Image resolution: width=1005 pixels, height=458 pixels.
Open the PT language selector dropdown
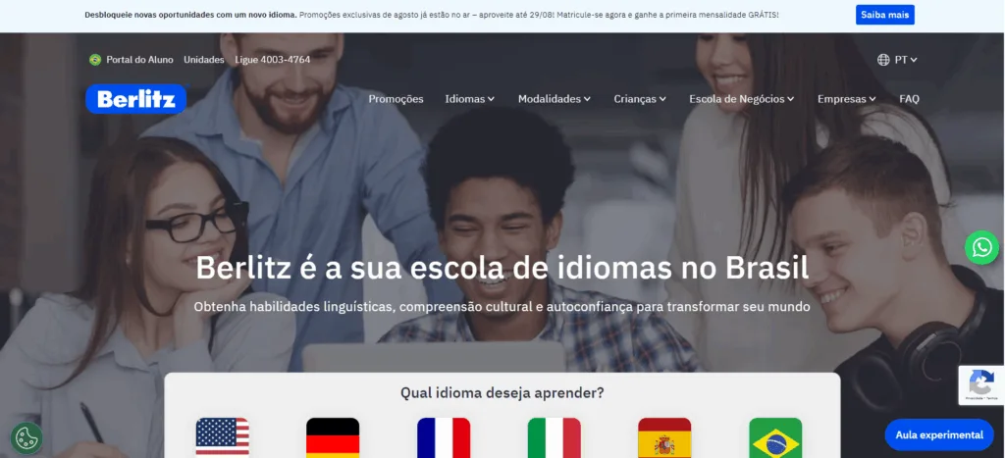click(897, 60)
